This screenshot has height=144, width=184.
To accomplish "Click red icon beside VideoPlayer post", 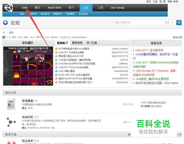I will pos(56,78).
